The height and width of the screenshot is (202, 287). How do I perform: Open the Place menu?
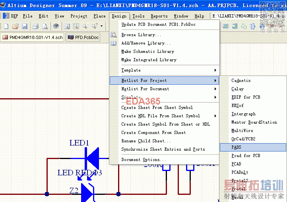(99, 16)
